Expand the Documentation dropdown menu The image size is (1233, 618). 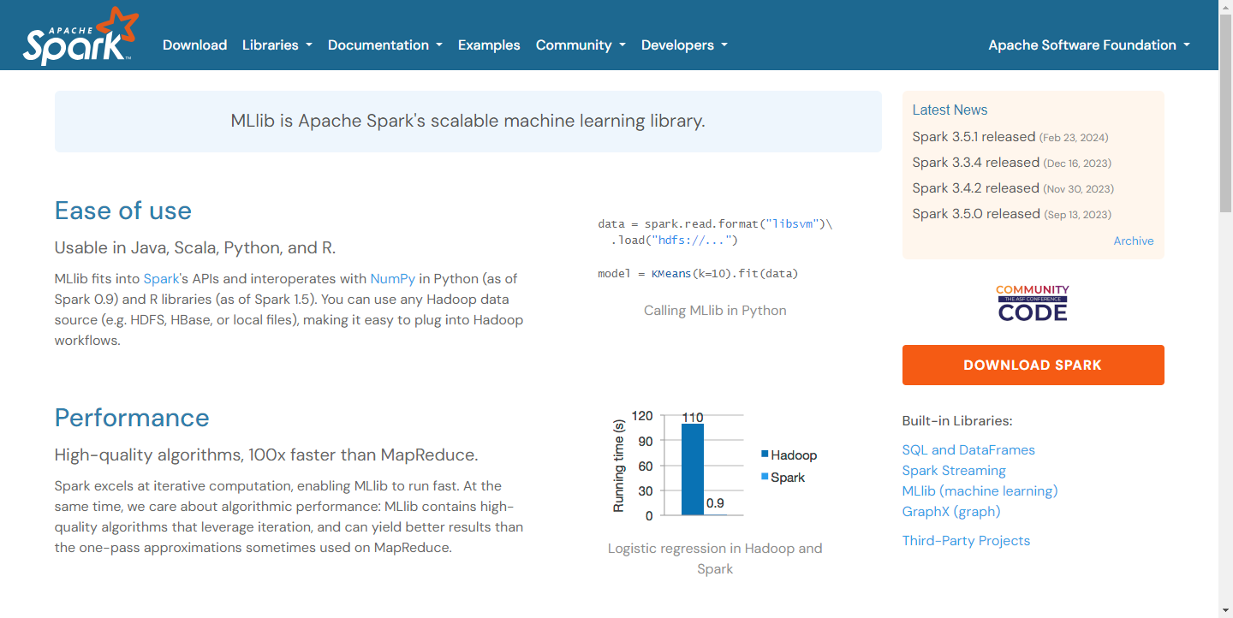coord(385,45)
